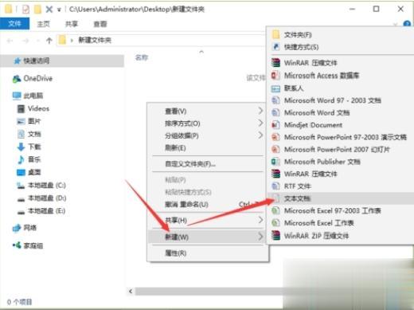Open the quick access toolbar dropdown arrow
Screen dimensions: 414x310
click(59, 10)
